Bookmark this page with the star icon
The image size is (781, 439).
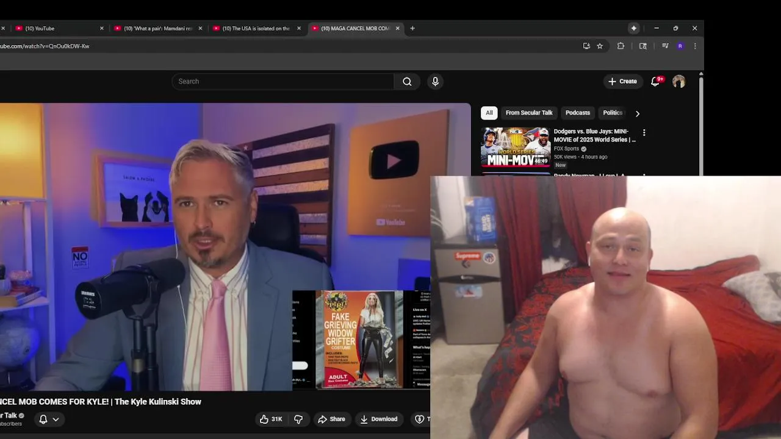tap(600, 46)
